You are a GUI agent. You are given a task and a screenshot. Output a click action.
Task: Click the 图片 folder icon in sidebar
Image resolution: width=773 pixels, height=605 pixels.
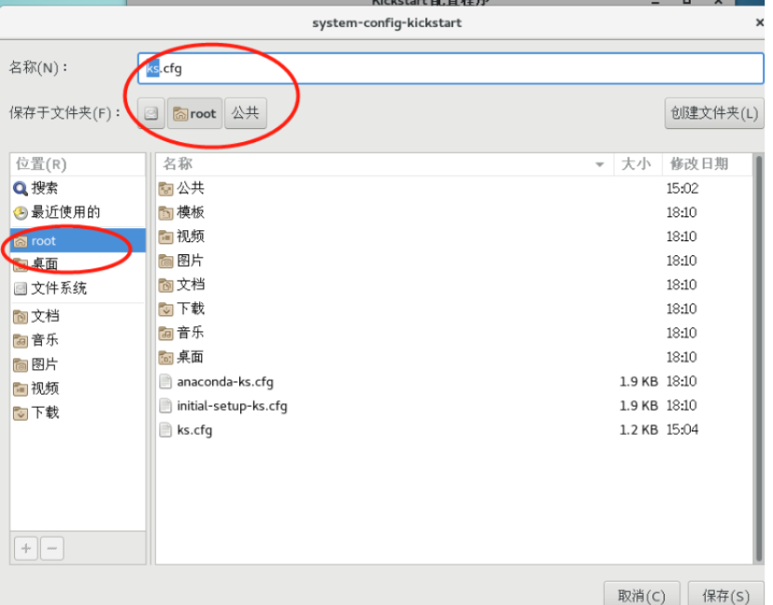[x=21, y=366]
